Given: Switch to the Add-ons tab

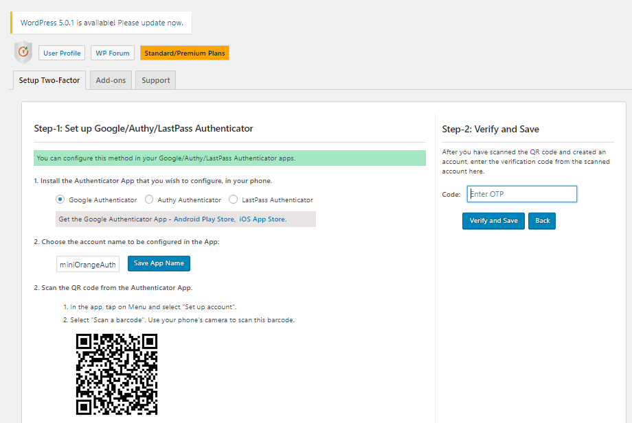Looking at the screenshot, I should pos(111,80).
